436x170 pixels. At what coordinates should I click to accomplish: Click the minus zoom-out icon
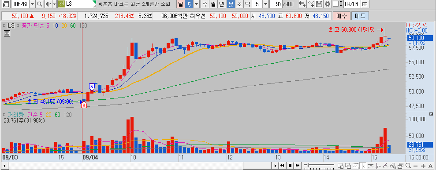tap(416, 166)
